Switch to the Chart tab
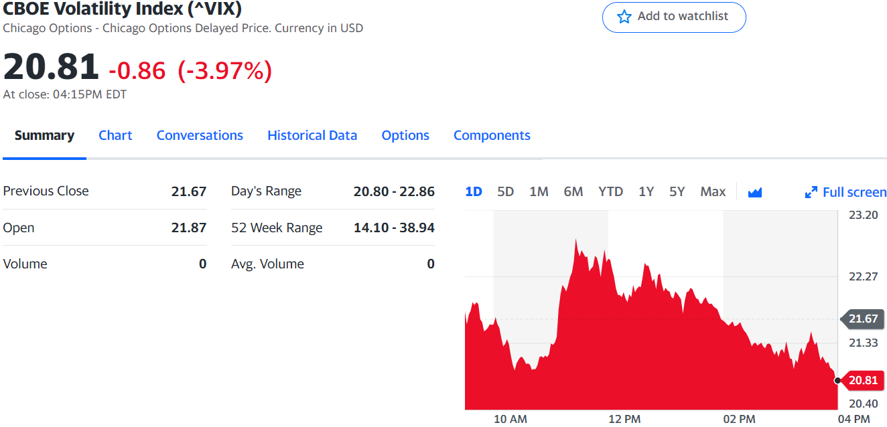 click(x=115, y=135)
